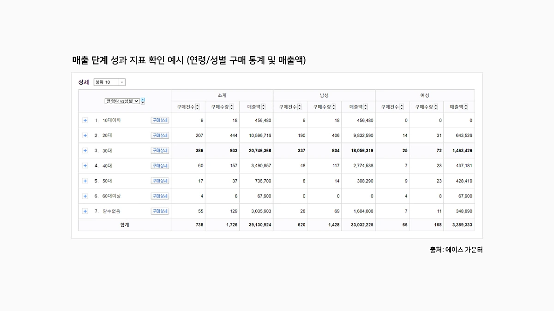Screen dimensions: 554x311
Task: Expand the 40대 row plus icon
Action: click(85, 166)
